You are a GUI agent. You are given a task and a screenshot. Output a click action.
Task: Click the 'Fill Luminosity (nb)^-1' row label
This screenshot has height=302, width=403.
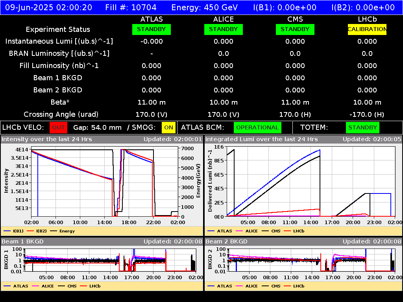pyautogui.click(x=59, y=66)
